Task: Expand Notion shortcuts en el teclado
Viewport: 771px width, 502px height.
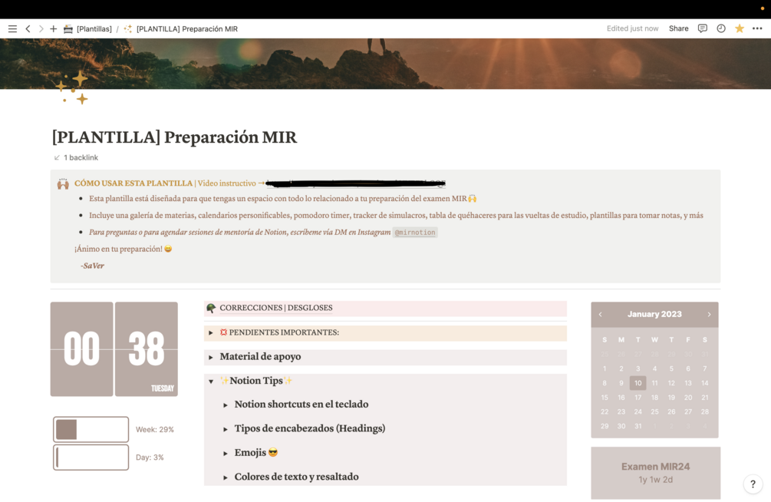Action: tap(226, 405)
